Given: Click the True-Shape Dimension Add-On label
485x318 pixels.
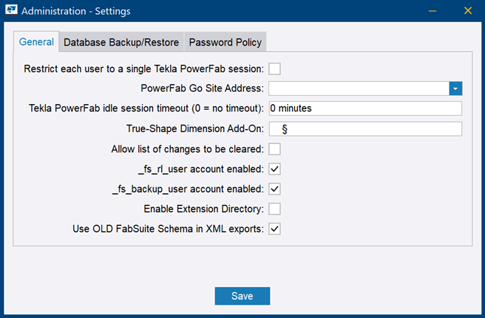Looking at the screenshot, I should click(x=195, y=129).
